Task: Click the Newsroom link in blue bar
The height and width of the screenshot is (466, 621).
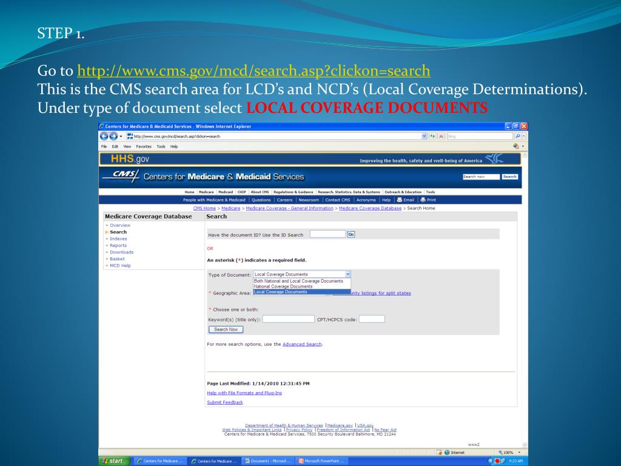Action: (x=309, y=200)
